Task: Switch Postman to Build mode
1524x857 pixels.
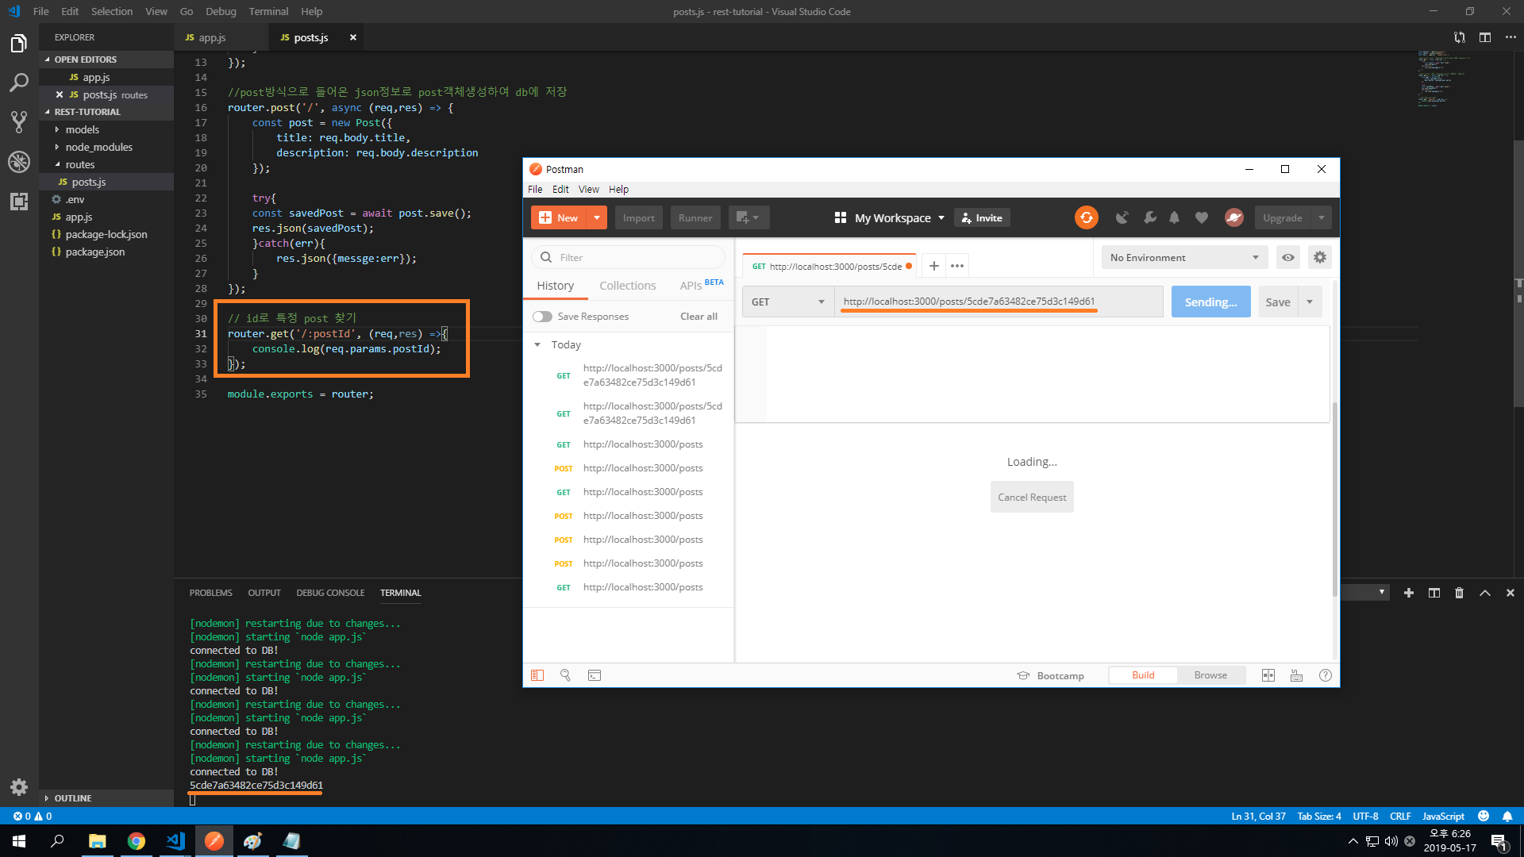Action: click(x=1143, y=675)
